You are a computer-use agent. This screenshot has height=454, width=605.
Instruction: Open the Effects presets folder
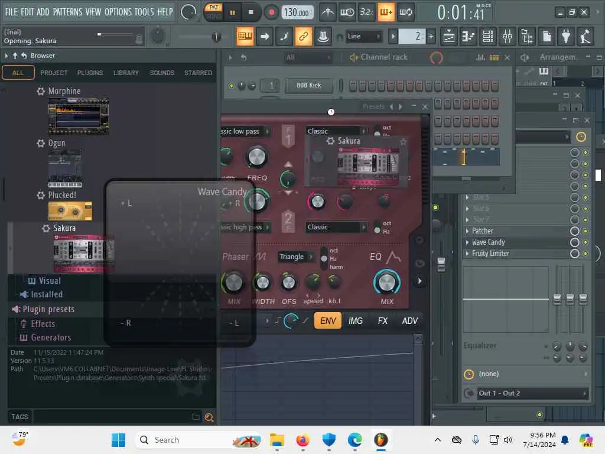(x=43, y=324)
